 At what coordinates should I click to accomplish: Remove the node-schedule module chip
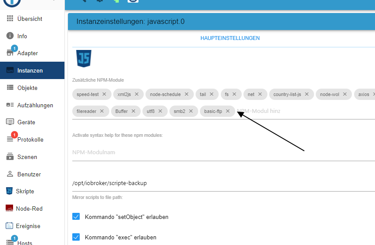[186, 94]
